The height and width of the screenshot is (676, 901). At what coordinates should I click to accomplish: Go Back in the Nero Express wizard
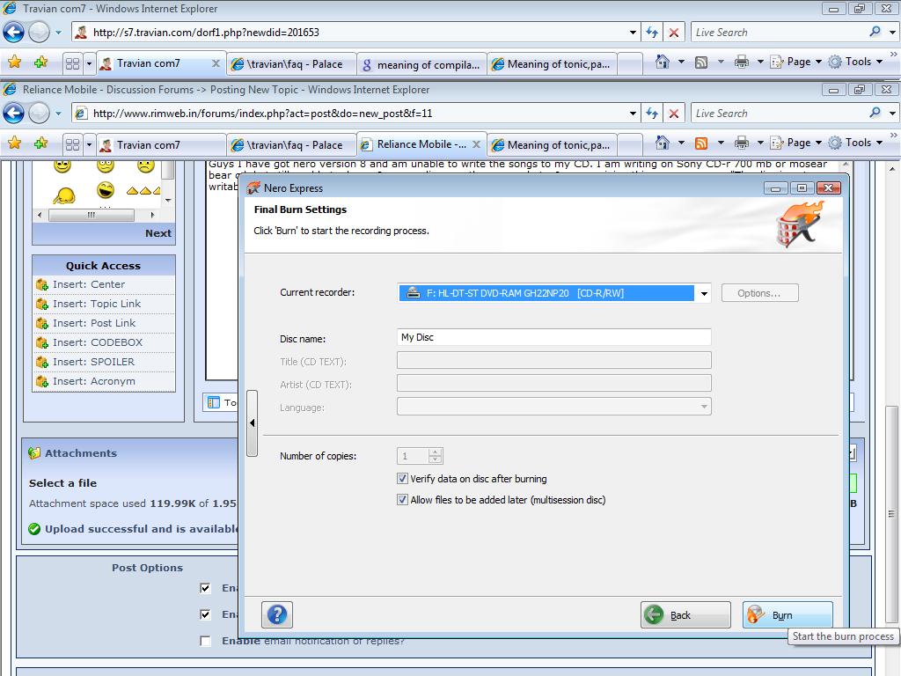[685, 615]
